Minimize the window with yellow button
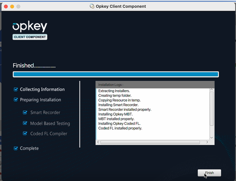The height and width of the screenshot is (181, 236). 12,6
